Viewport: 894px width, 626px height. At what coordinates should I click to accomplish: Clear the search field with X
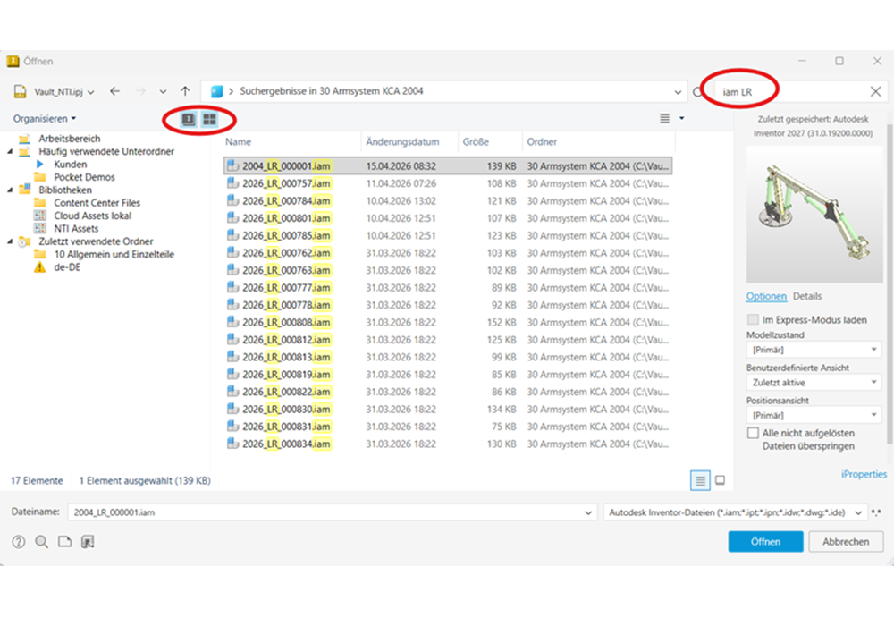pyautogui.click(x=875, y=91)
